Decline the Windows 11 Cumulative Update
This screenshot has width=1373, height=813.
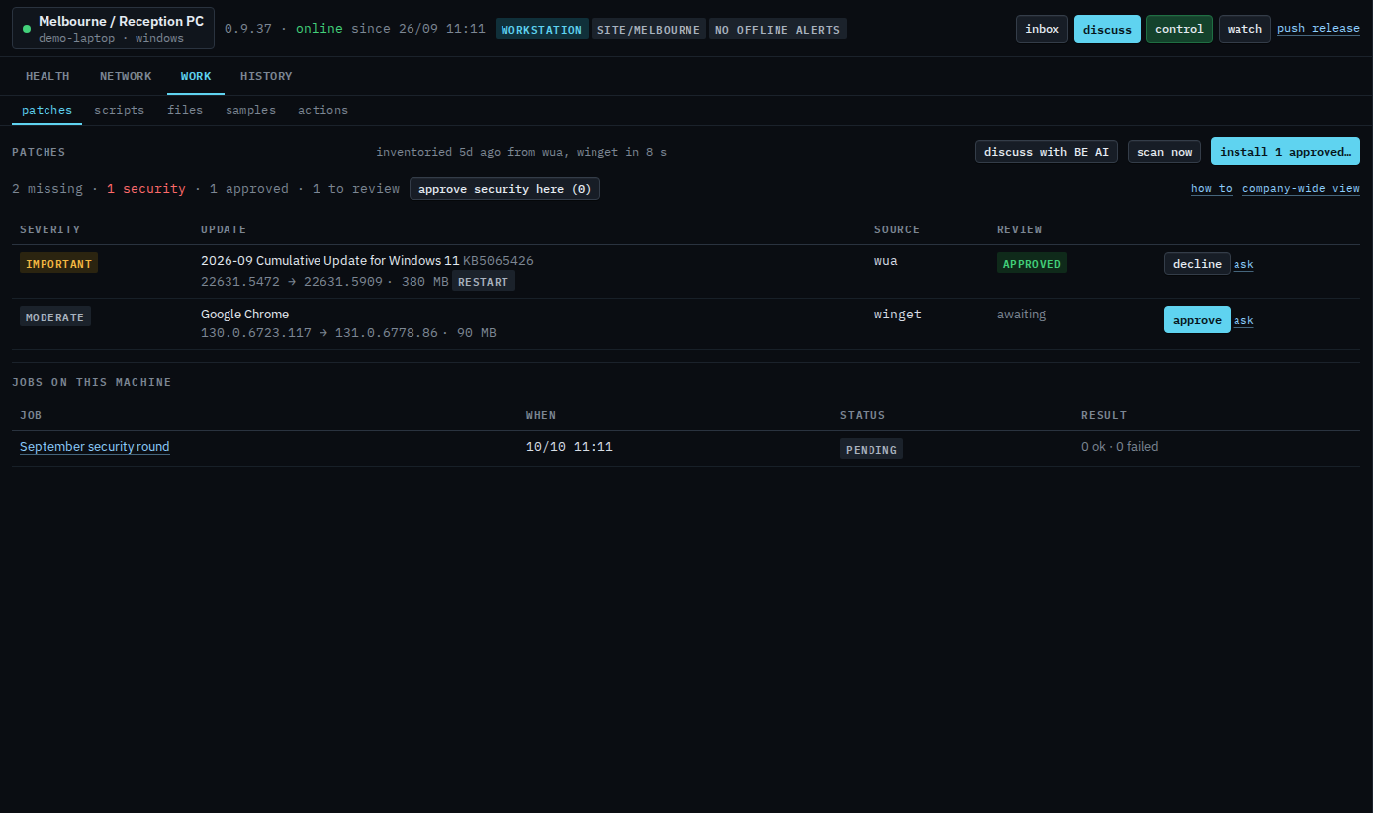[1197, 264]
